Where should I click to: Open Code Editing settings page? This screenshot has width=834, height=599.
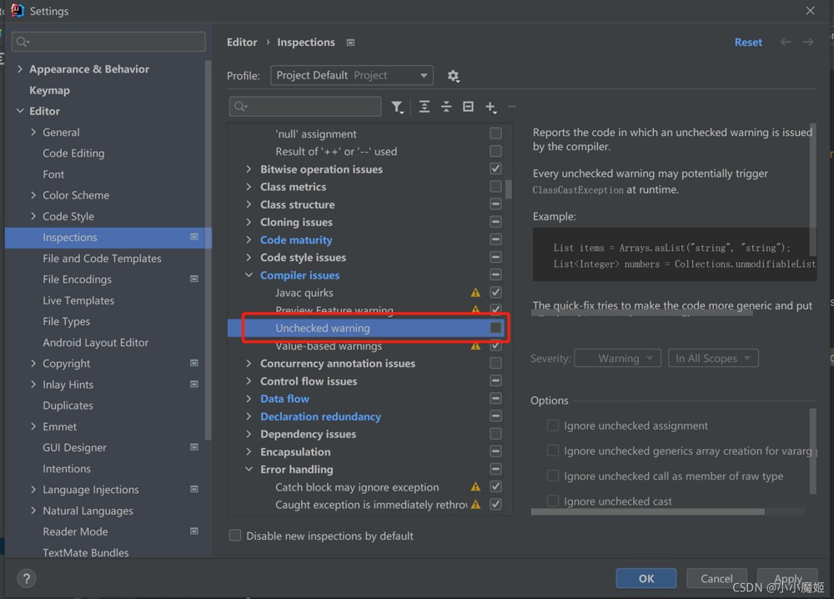73,154
